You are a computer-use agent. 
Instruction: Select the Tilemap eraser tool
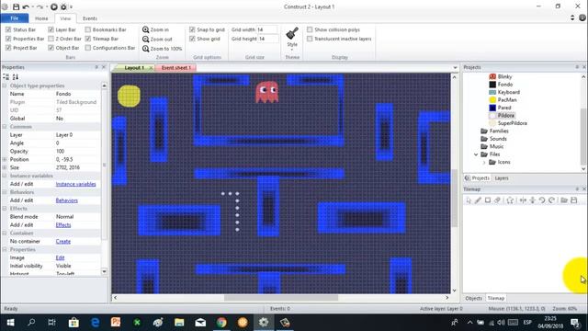[x=497, y=200]
